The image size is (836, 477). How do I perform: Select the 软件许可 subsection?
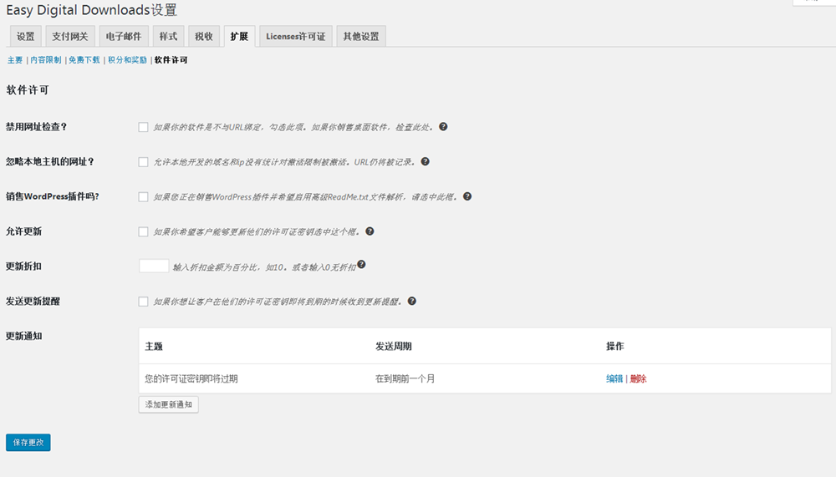pyautogui.click(x=171, y=60)
